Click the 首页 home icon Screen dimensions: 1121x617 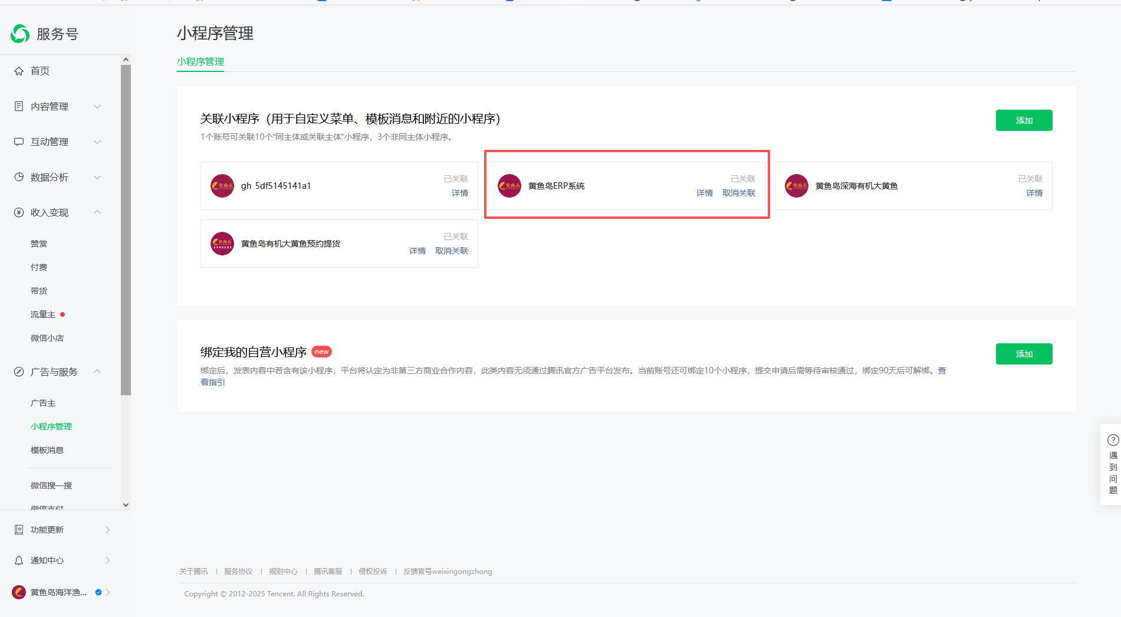click(x=19, y=71)
